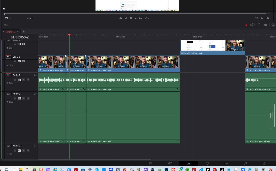Jump to the last frame
The image size is (276, 171).
click(x=141, y=18)
